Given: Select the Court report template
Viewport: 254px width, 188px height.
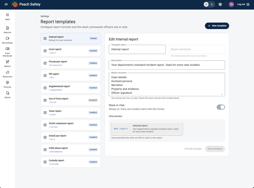Looking at the screenshot, I should 71,51.
